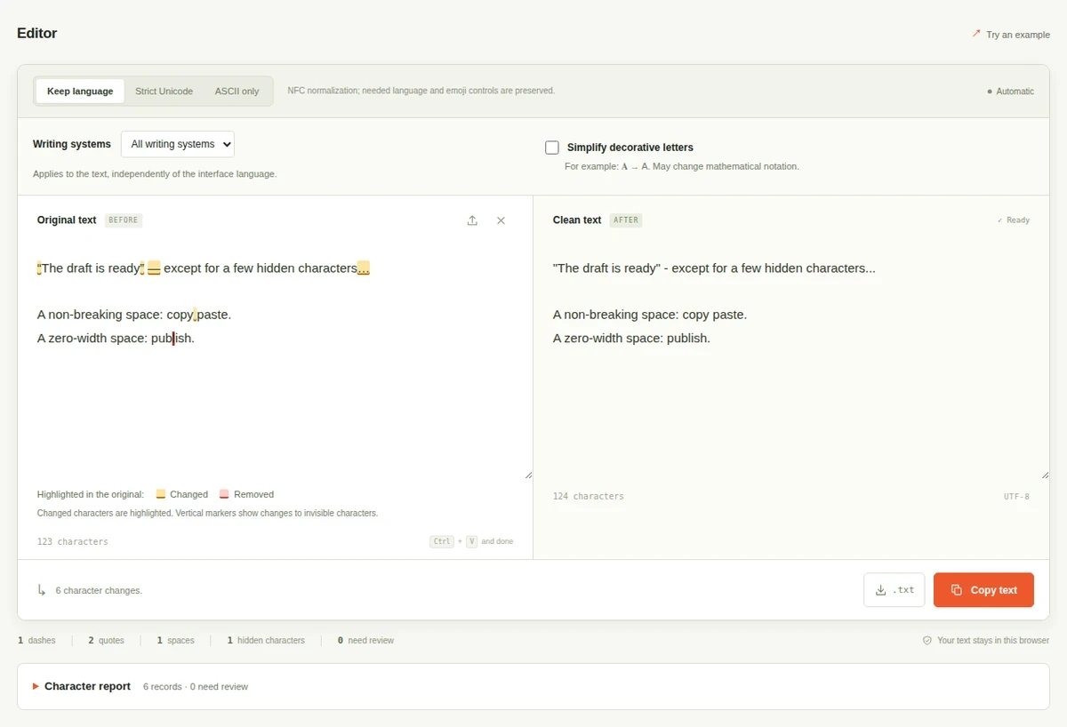
Task: Click the Automatic status indicator
Action: 1011,92
